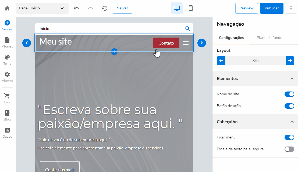Viewport: 298px width, 172px height.
Task: Toggle Nome do site switch
Action: tap(289, 94)
